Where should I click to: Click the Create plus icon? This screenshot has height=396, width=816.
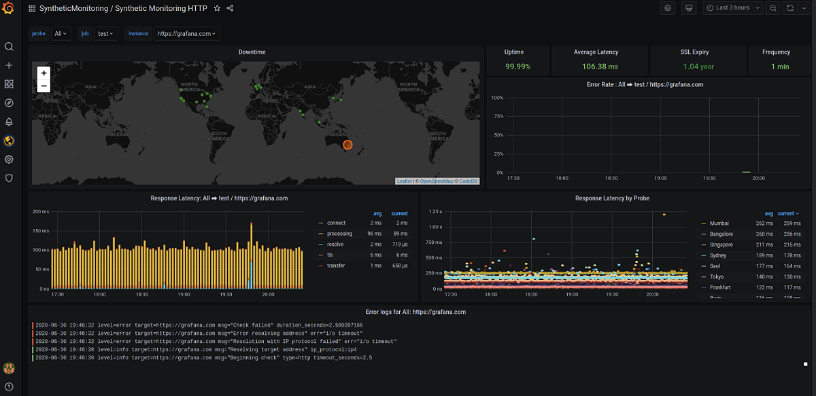click(9, 65)
